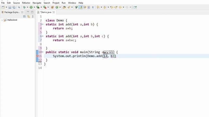Click the Run External Tools icon
Viewport: 209px width, 117px height.
point(45,7)
